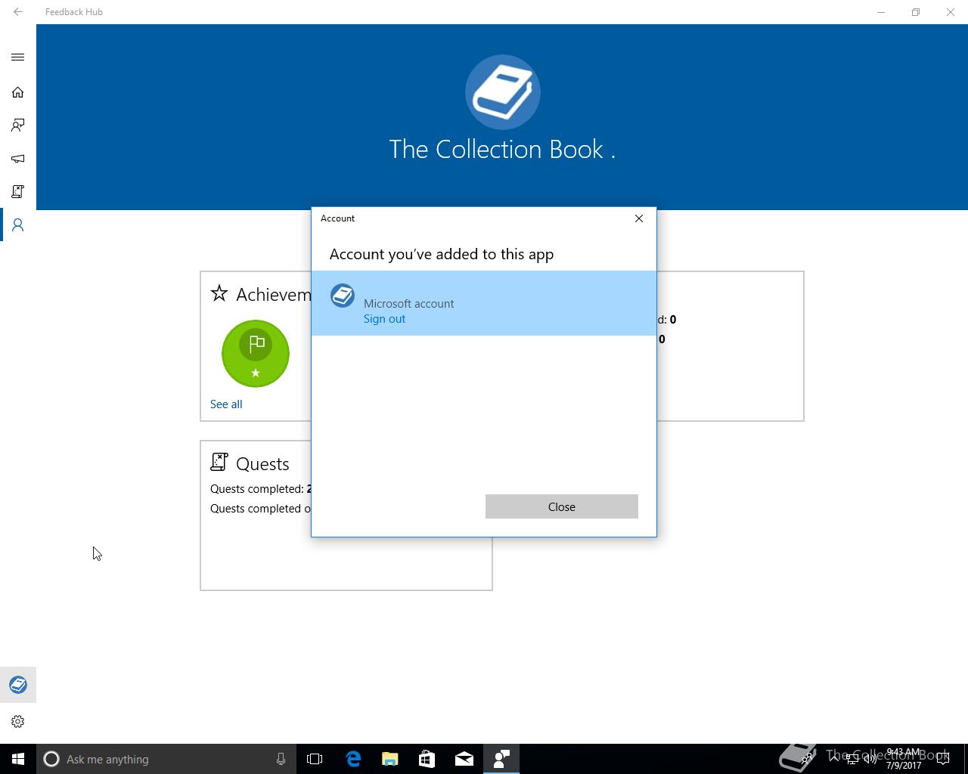Click the taskbar clock and date
Image resolution: width=968 pixels, height=774 pixels.
(904, 759)
